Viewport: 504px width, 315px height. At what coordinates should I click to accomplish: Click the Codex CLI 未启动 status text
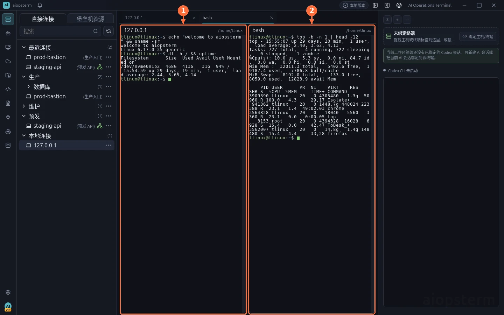(x=403, y=71)
